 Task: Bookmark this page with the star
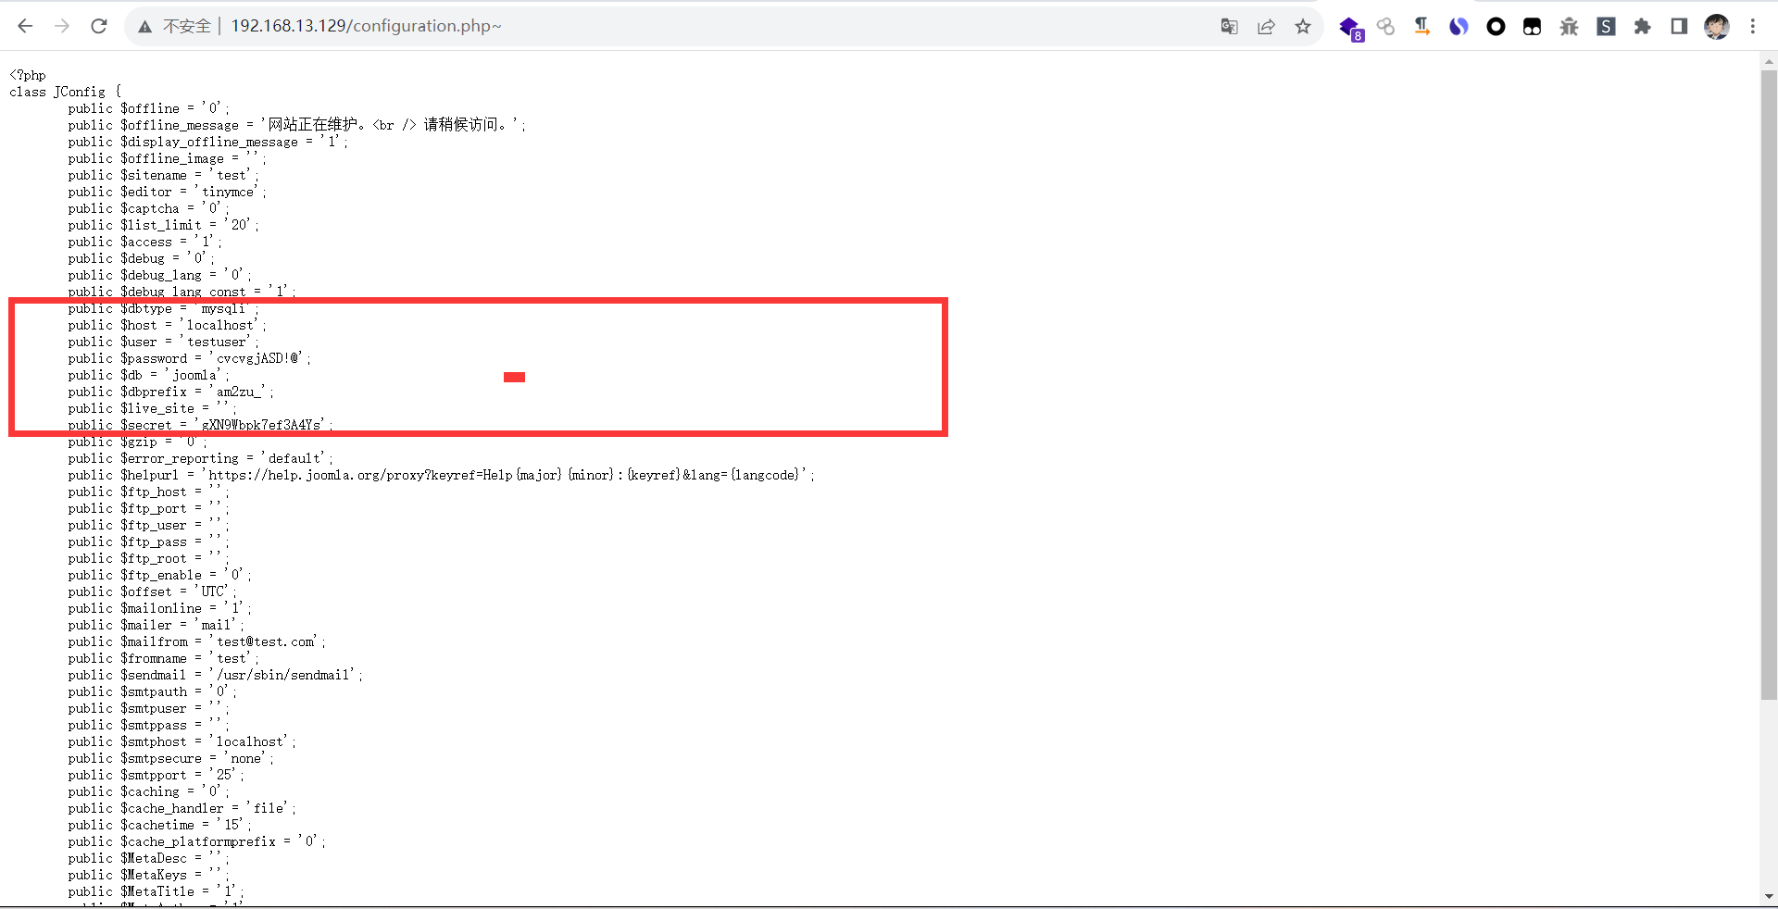(x=1303, y=27)
